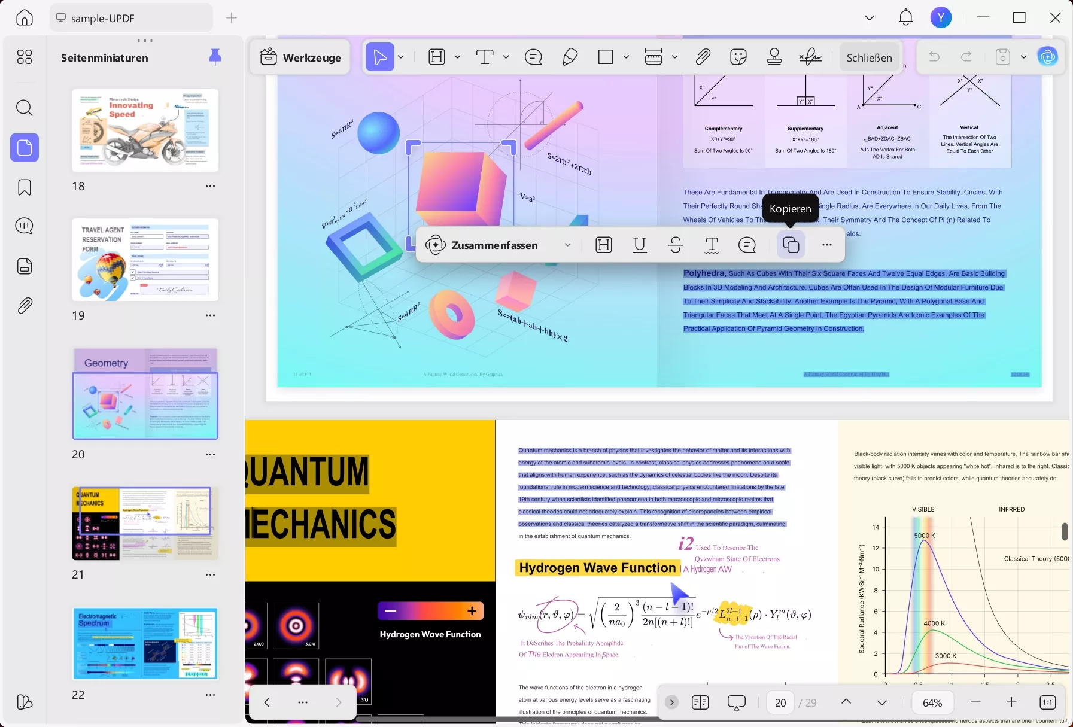Open the zoom level 64% field
Screen dimensions: 1073x727
[x=932, y=702]
